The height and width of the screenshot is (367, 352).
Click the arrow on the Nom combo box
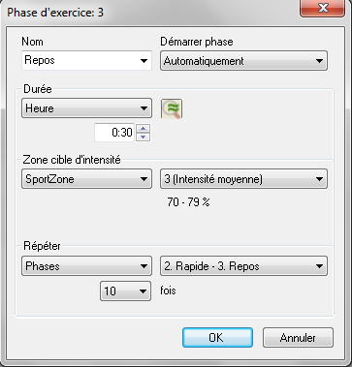(x=144, y=61)
